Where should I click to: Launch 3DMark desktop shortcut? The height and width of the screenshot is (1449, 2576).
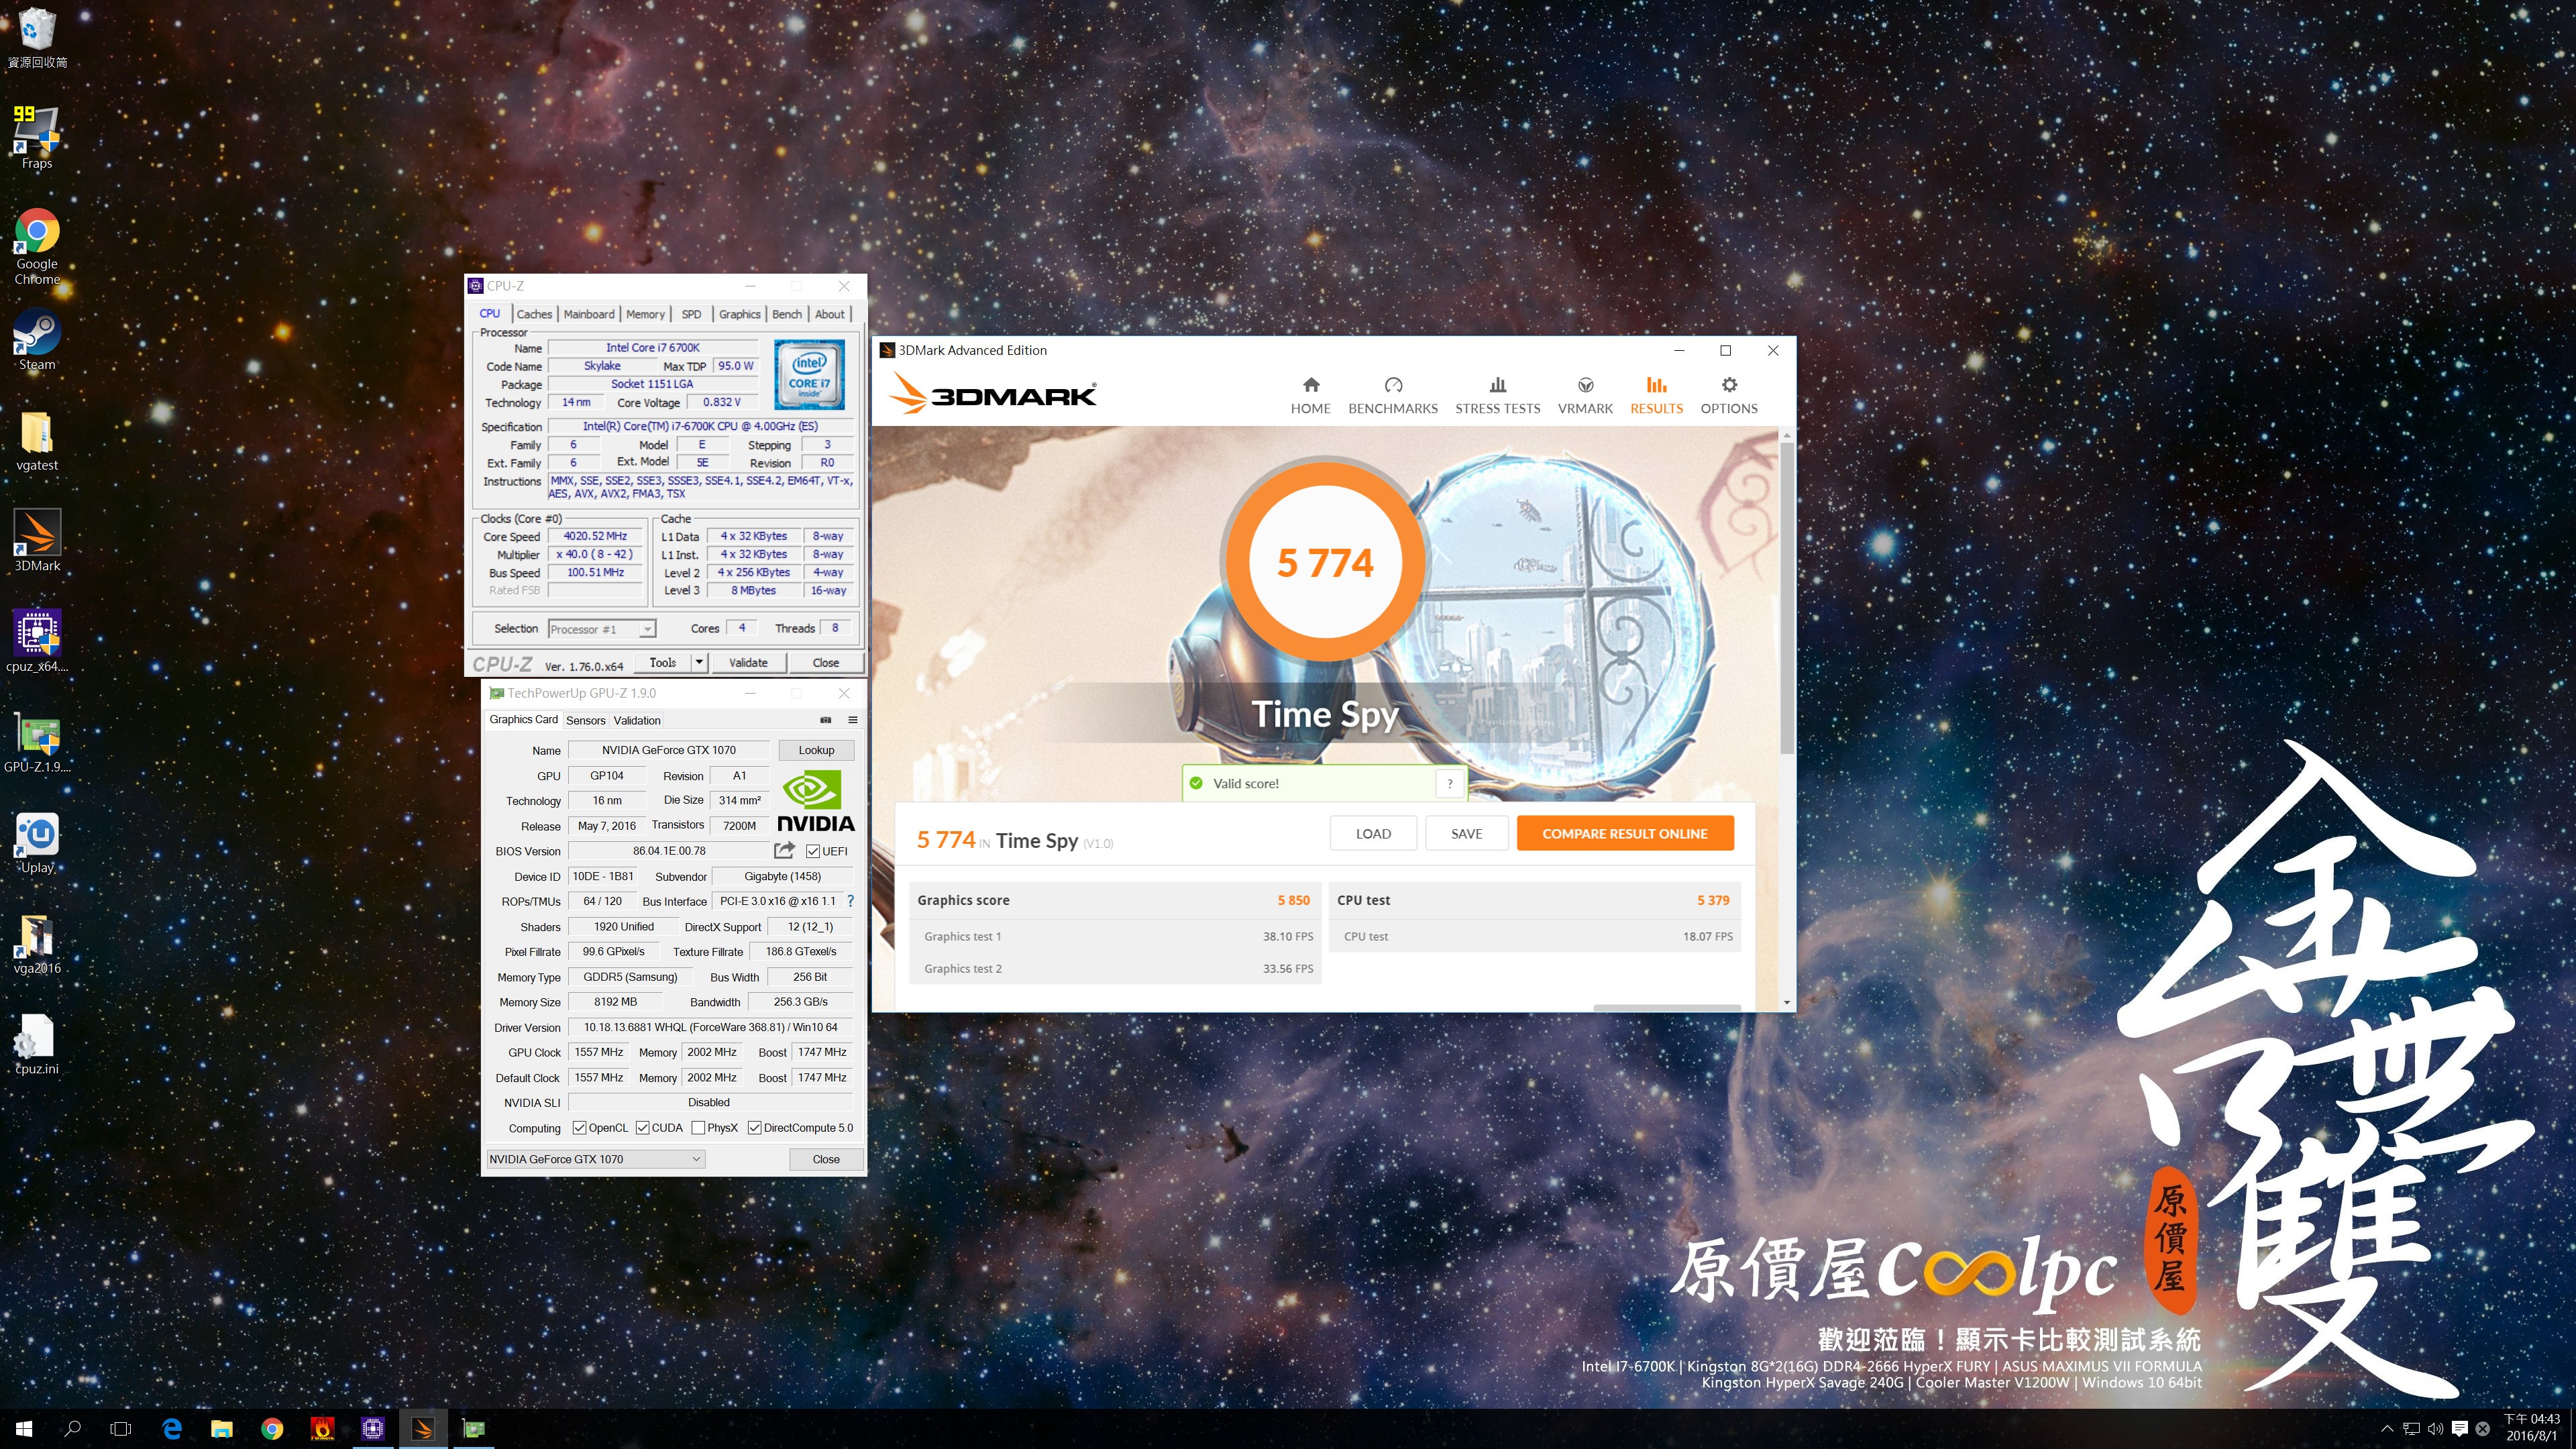pos(37,541)
